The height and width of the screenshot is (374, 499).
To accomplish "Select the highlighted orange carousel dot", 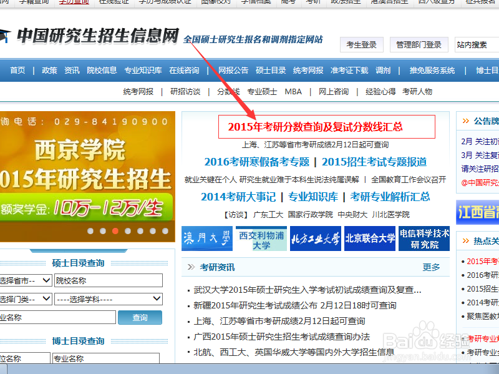I will click(x=115, y=231).
